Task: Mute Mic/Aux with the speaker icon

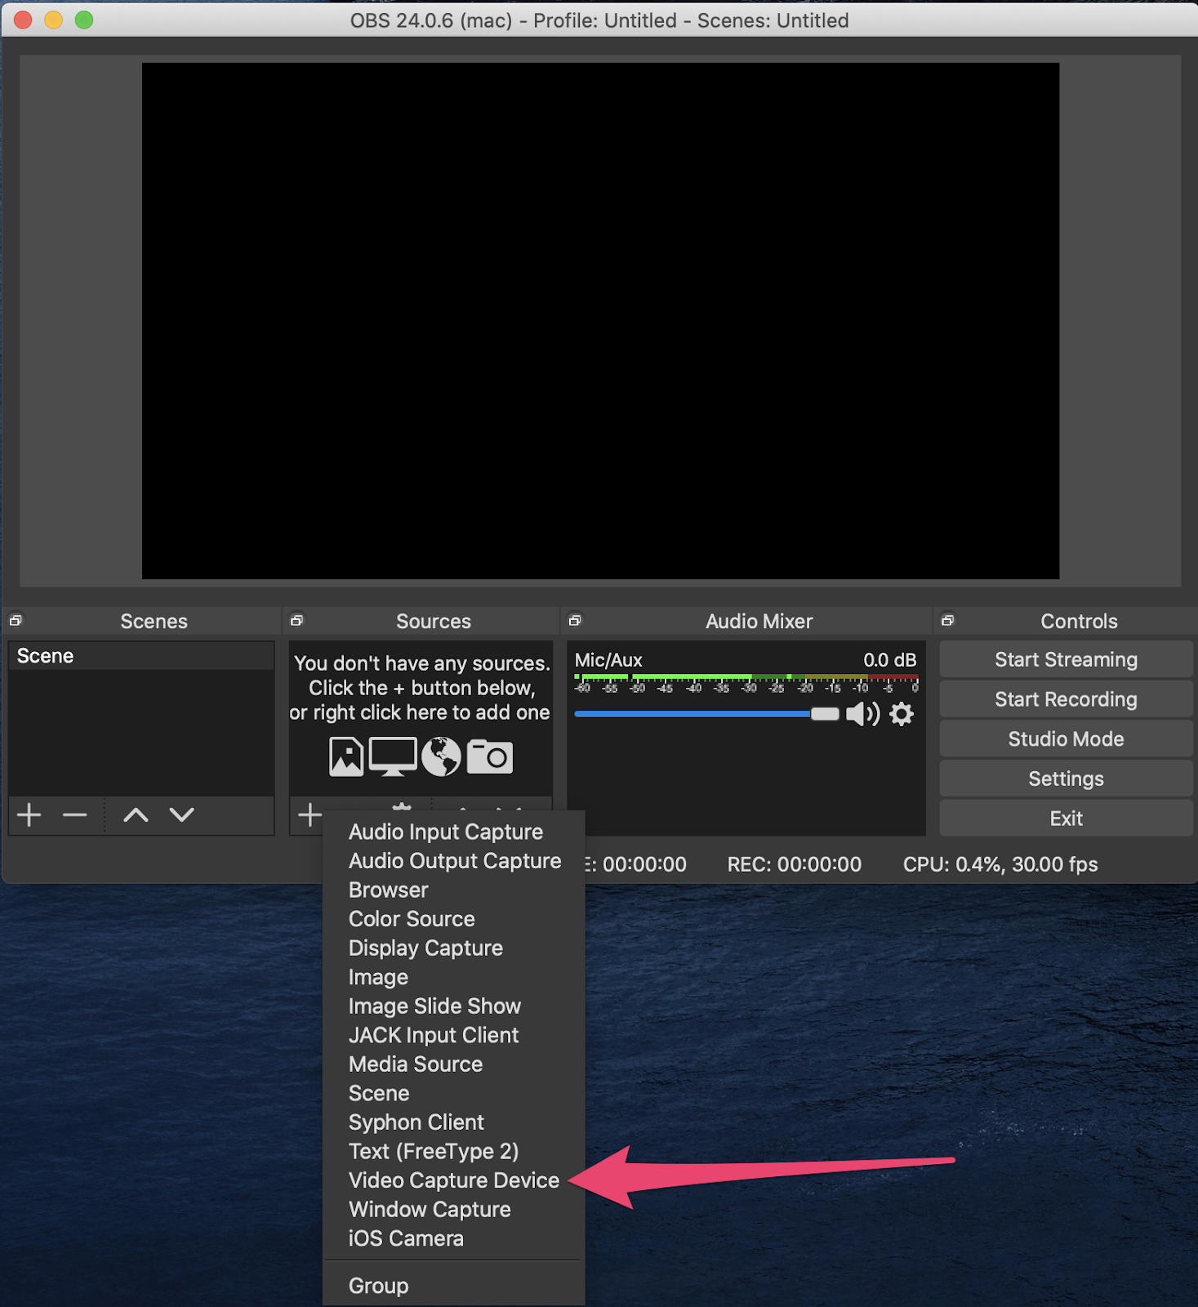Action: click(x=862, y=714)
